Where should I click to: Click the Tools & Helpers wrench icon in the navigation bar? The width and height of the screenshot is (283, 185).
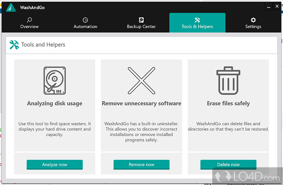coord(197,20)
